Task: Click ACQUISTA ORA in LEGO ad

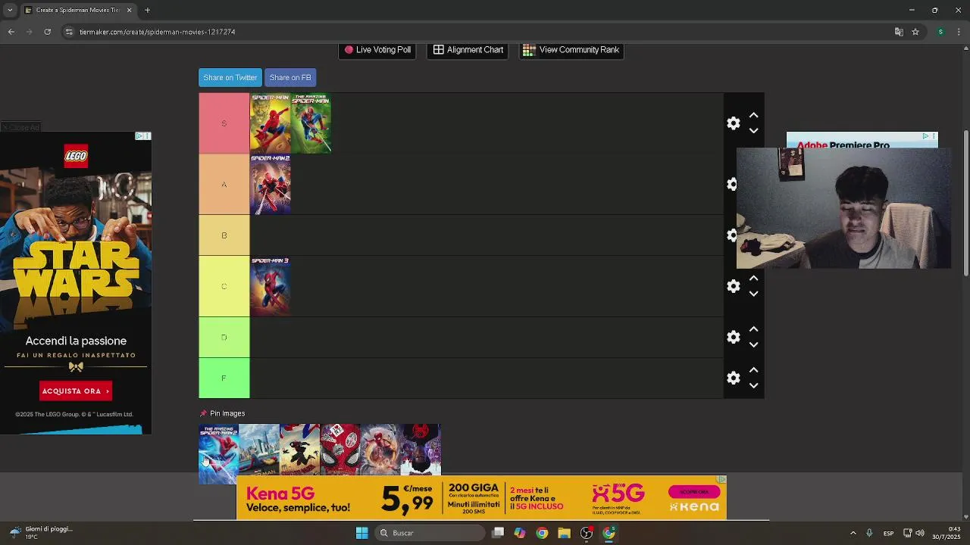Action: click(76, 391)
